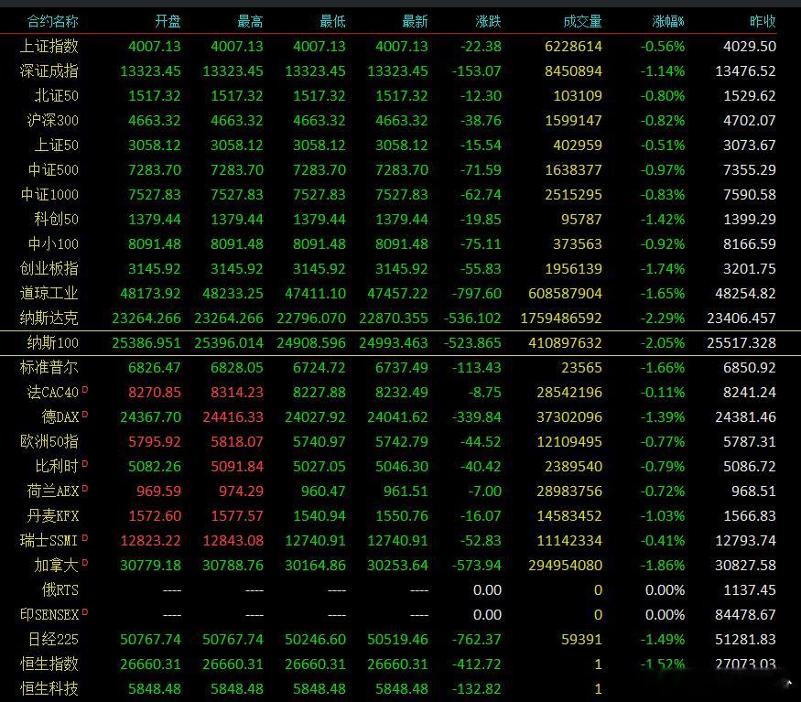Sort by the 成交量 column header
This screenshot has width=801, height=702.
click(x=582, y=21)
